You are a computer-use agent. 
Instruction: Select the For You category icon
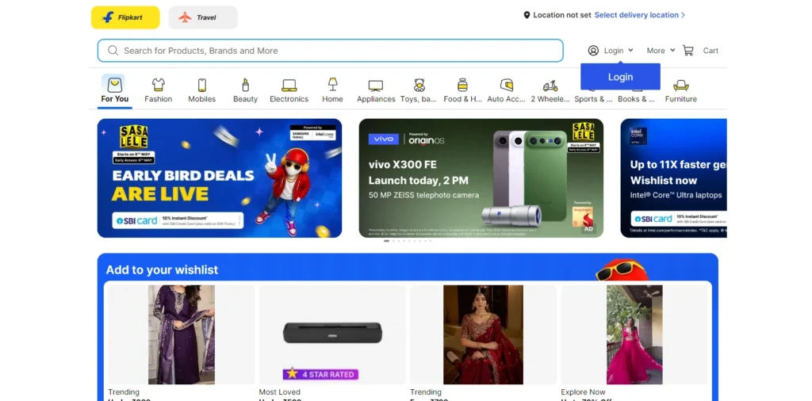(114, 84)
